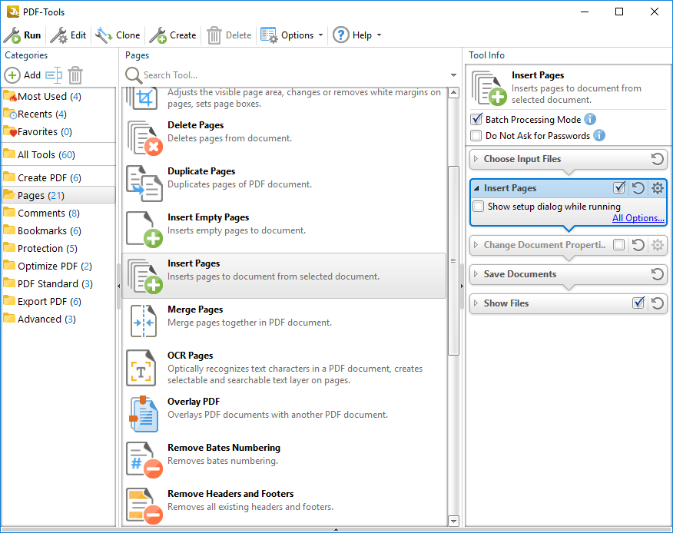Select the OCR Pages tool icon

point(141,368)
